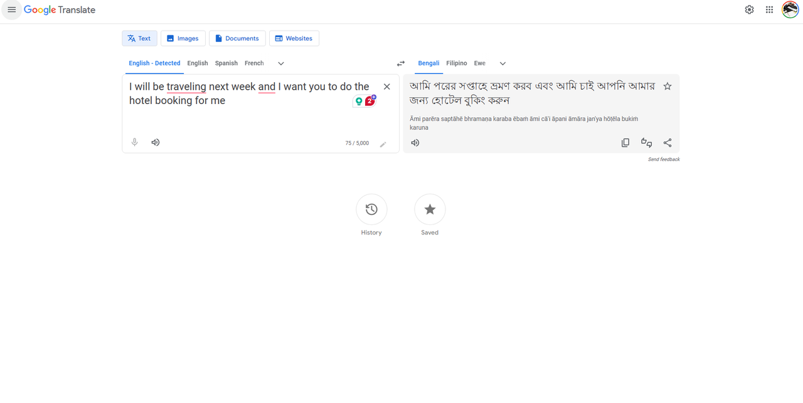Clear the source text
Viewport: 803px width, 403px height.
coord(387,86)
